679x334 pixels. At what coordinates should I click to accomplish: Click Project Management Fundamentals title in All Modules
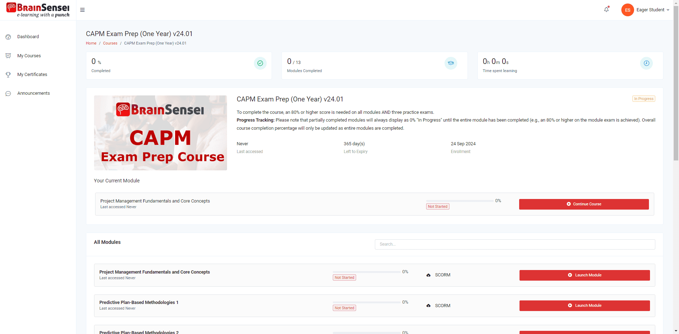click(155, 272)
